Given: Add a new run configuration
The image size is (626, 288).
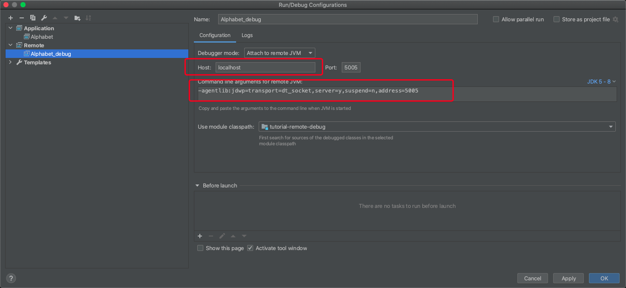Looking at the screenshot, I should [11, 18].
